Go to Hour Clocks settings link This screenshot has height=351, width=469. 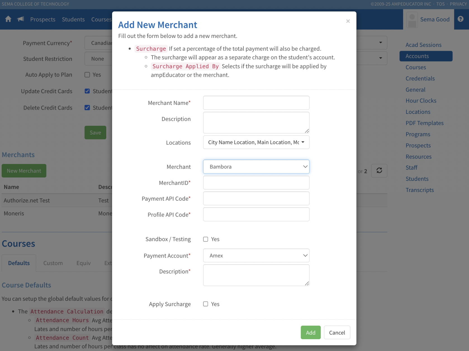click(x=421, y=101)
